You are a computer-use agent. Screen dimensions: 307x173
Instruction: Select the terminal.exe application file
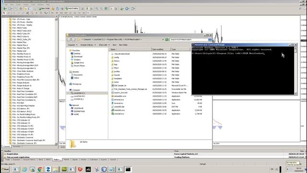coord(118,99)
